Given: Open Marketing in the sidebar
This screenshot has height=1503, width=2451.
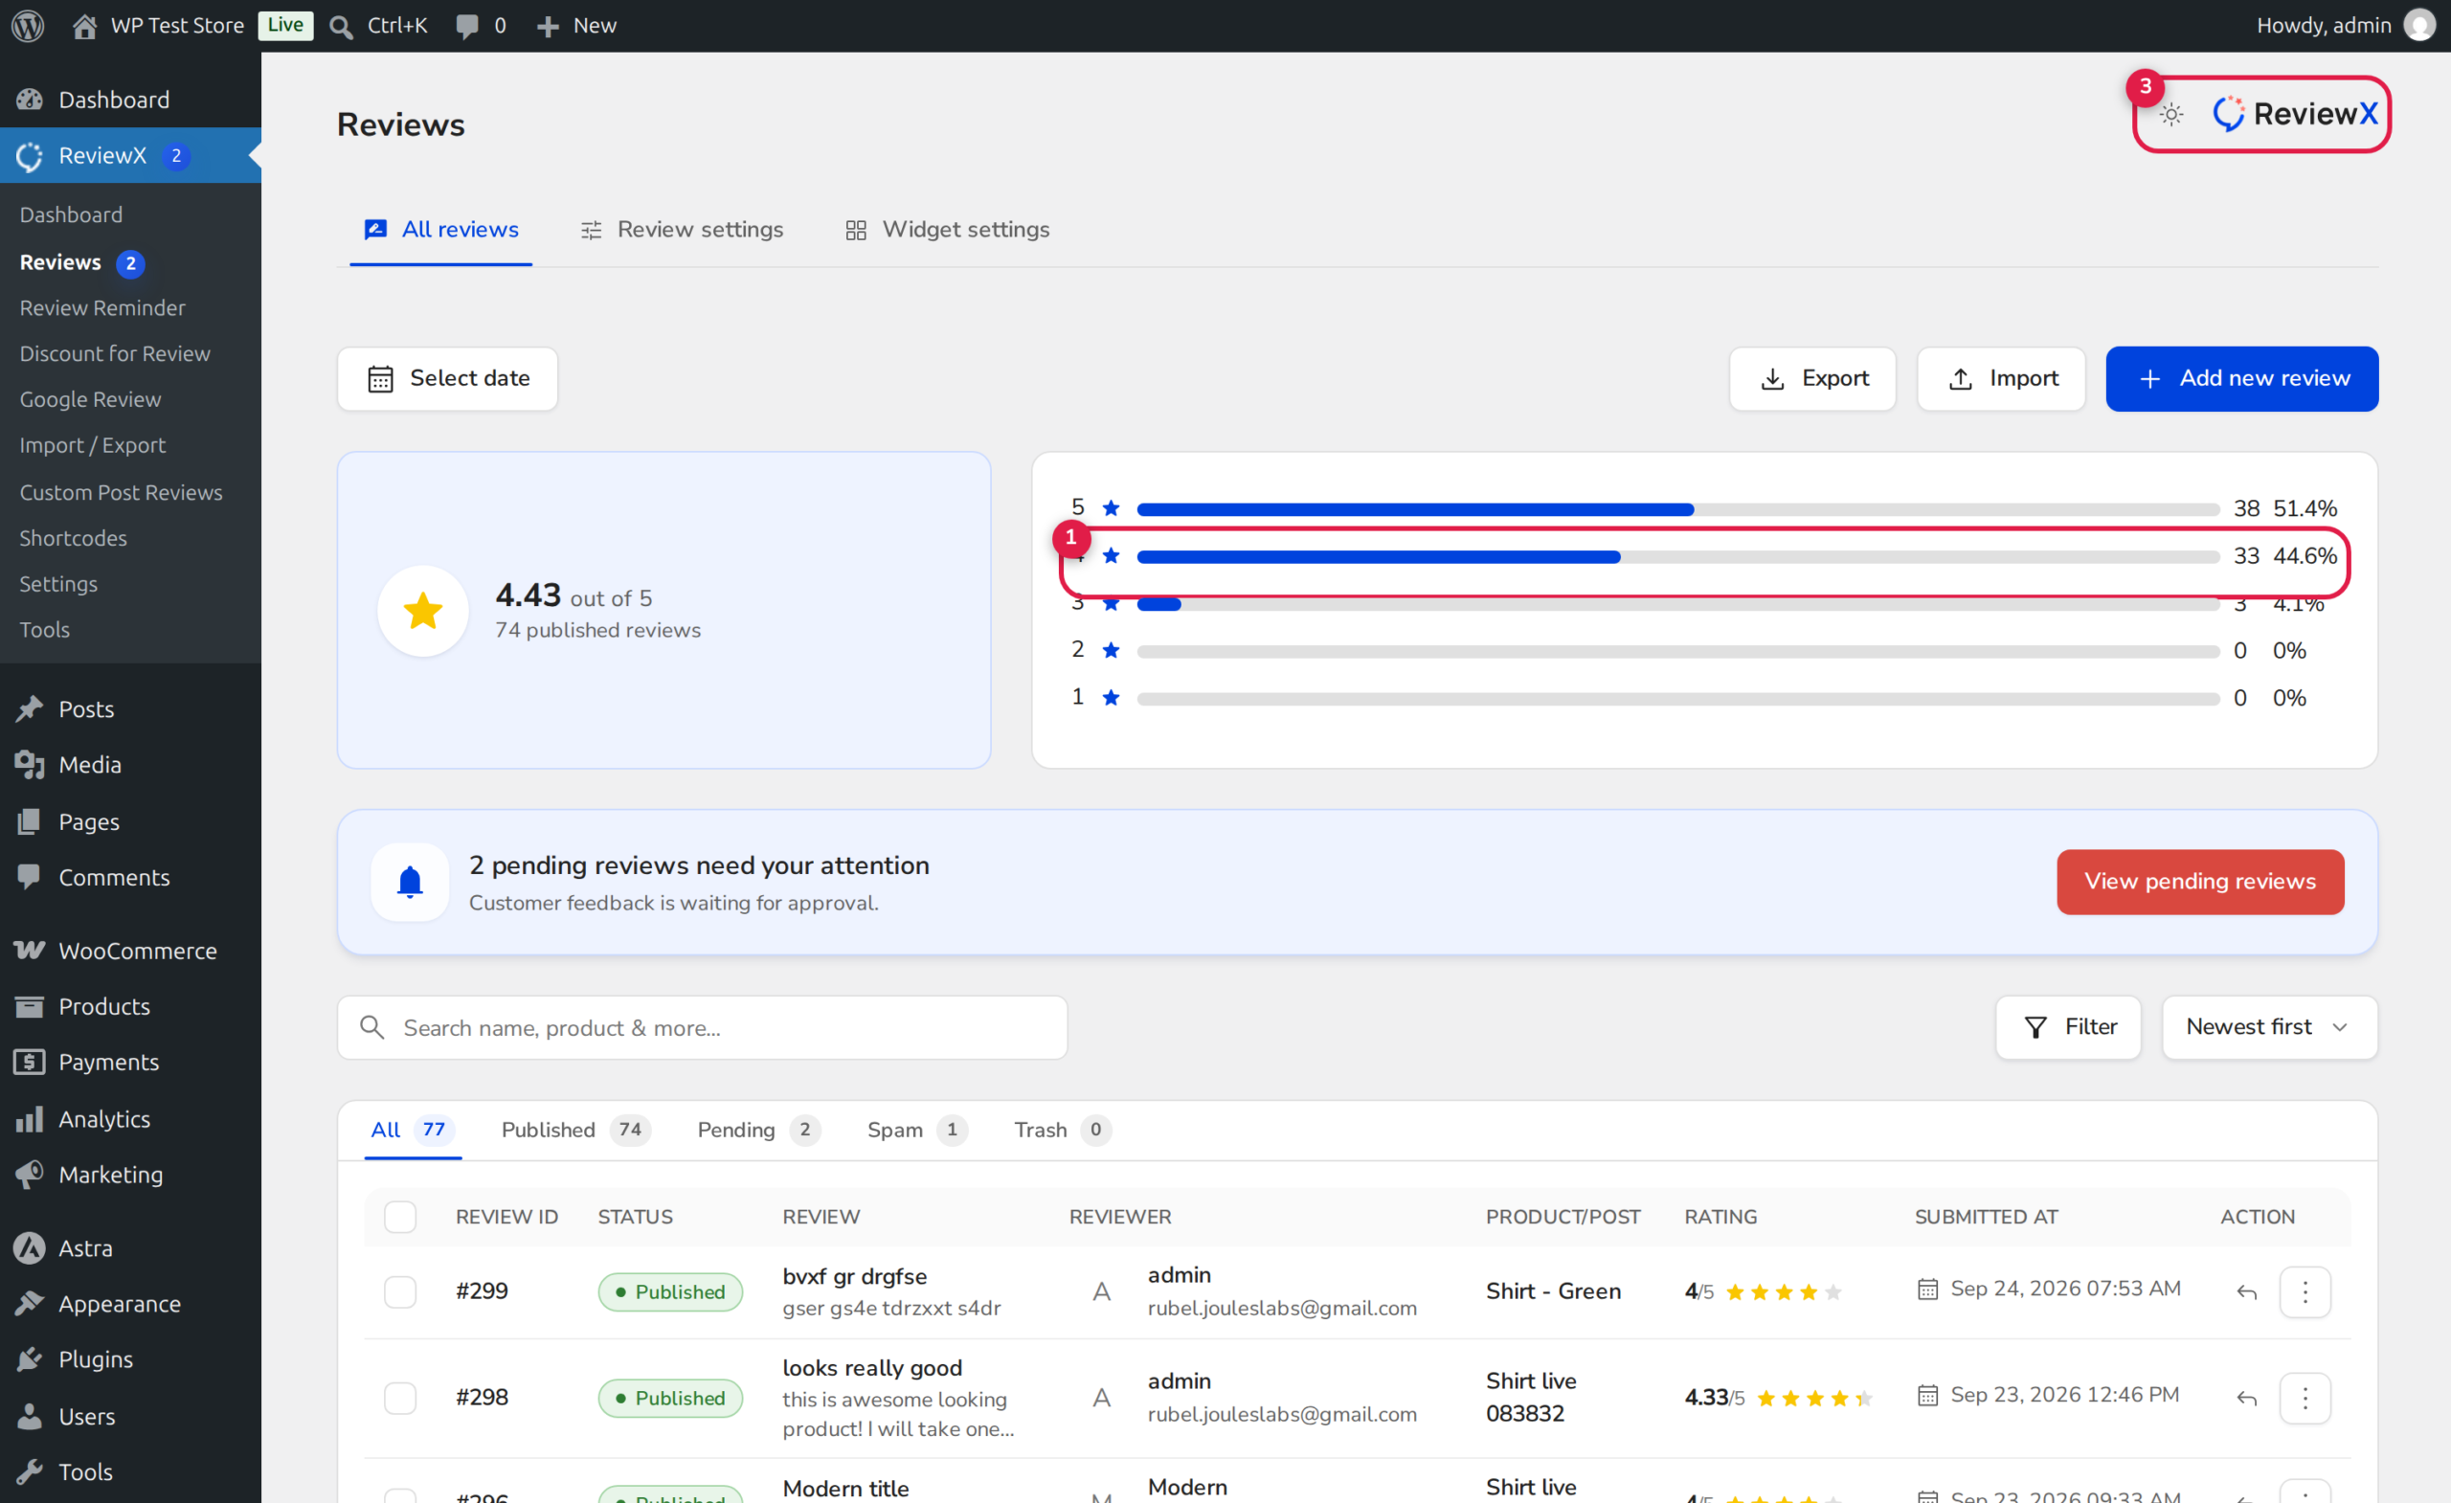Looking at the screenshot, I should tap(130, 1175).
